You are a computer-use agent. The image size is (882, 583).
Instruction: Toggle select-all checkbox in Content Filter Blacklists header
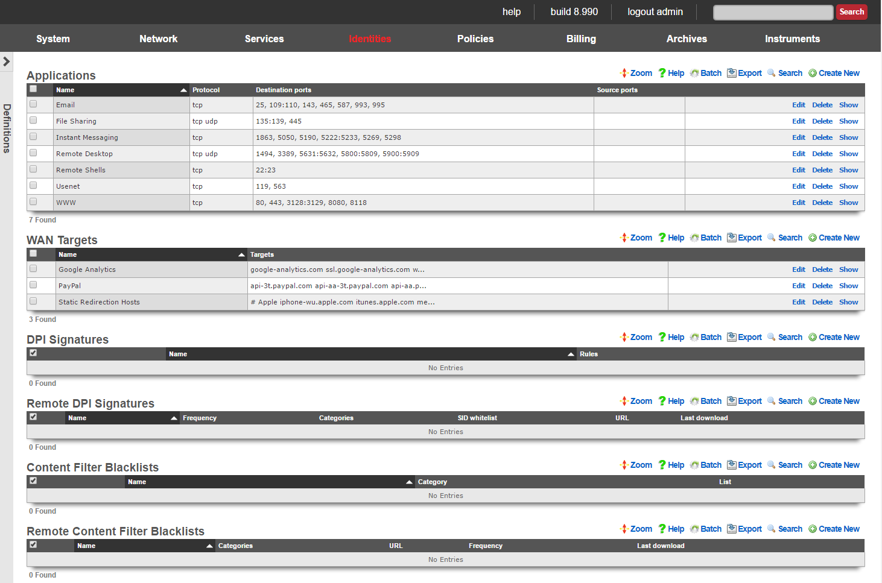pos(33,481)
